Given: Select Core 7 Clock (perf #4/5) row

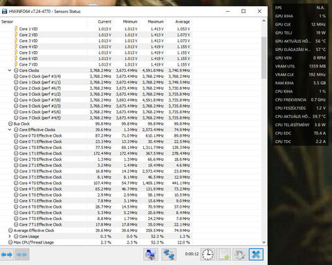Looking at the screenshot, I should (96, 118).
